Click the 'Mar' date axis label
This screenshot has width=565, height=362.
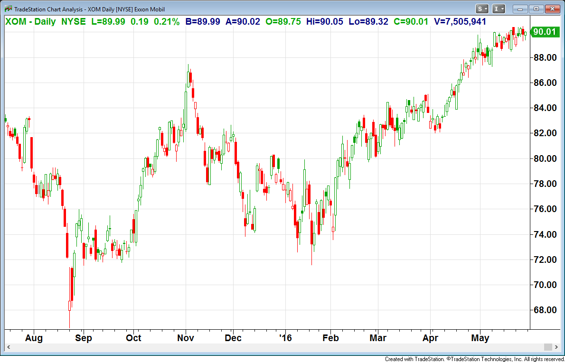pos(377,338)
